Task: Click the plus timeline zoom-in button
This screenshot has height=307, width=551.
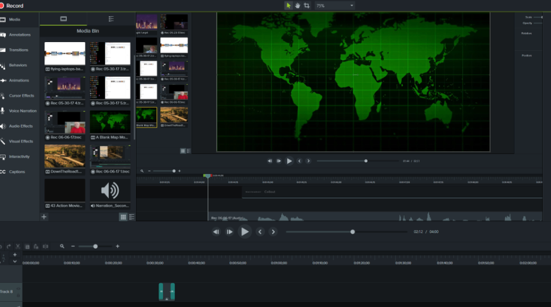Action: tap(118, 246)
